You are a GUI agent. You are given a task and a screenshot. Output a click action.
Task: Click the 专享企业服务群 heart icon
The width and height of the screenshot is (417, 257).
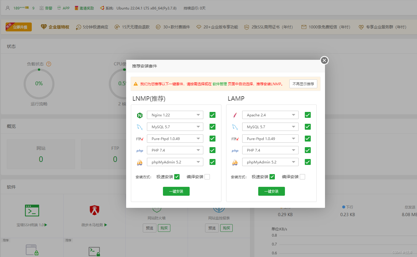pyautogui.click(x=361, y=27)
